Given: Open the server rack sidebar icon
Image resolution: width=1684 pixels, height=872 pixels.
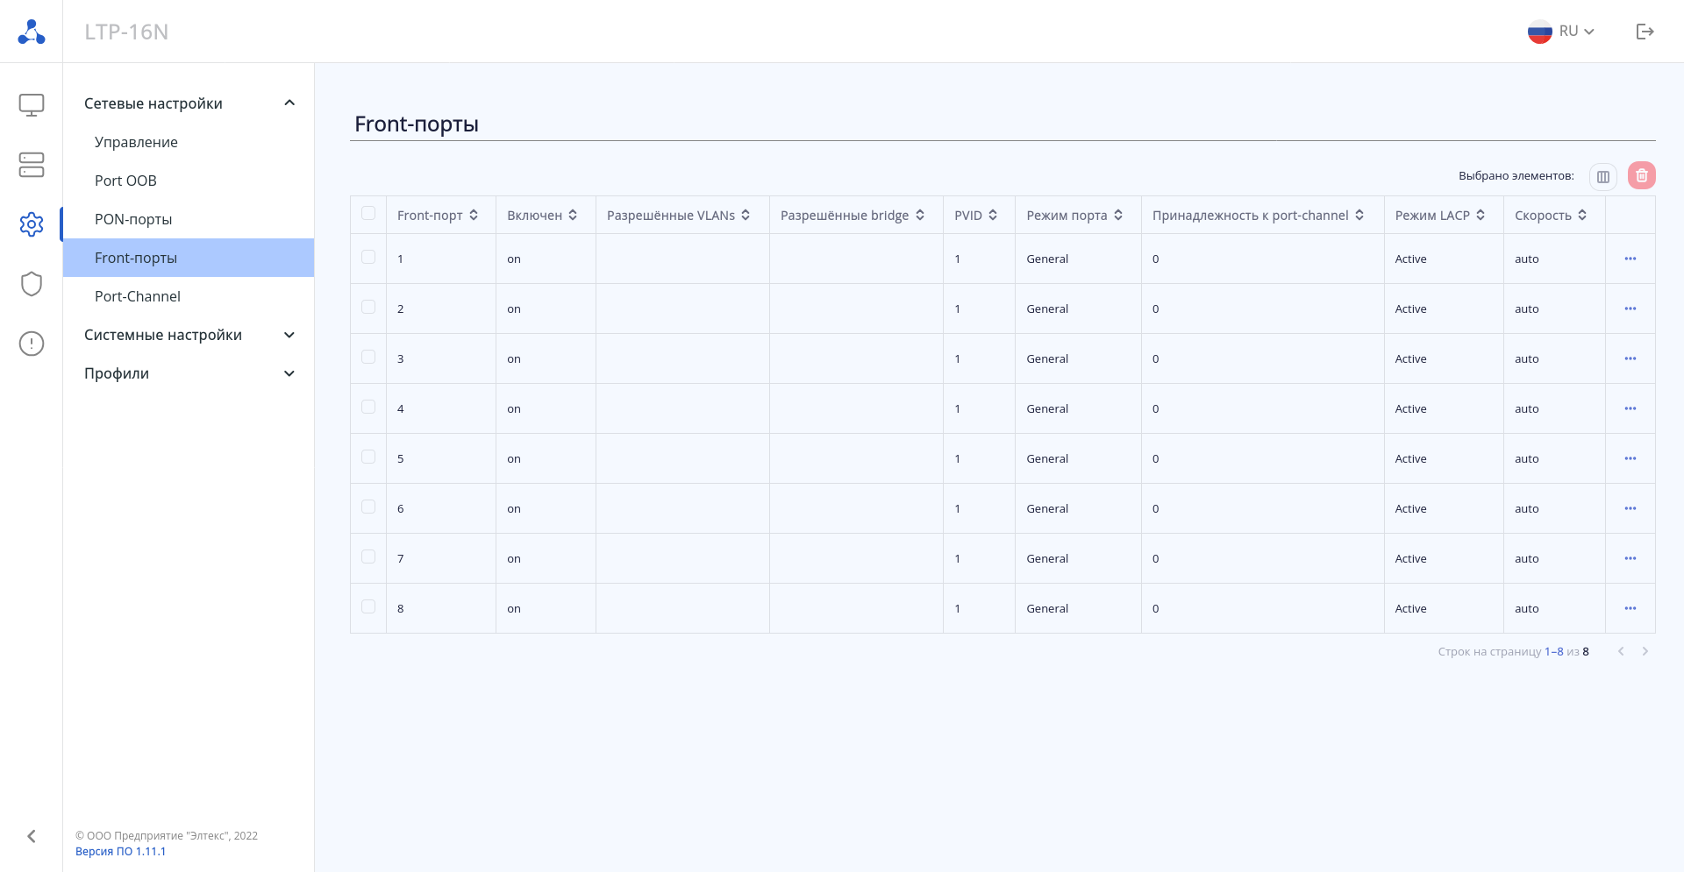Looking at the screenshot, I should click(x=32, y=165).
